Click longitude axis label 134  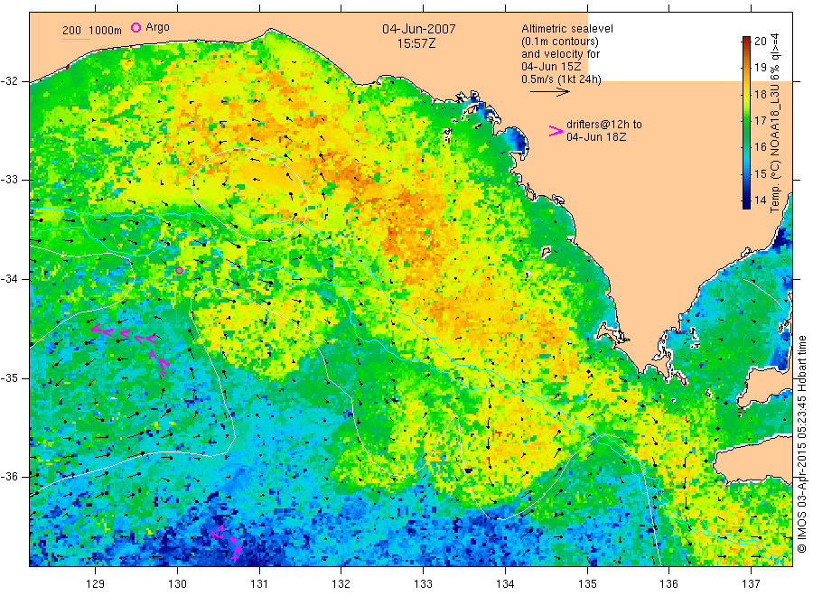pos(505,584)
